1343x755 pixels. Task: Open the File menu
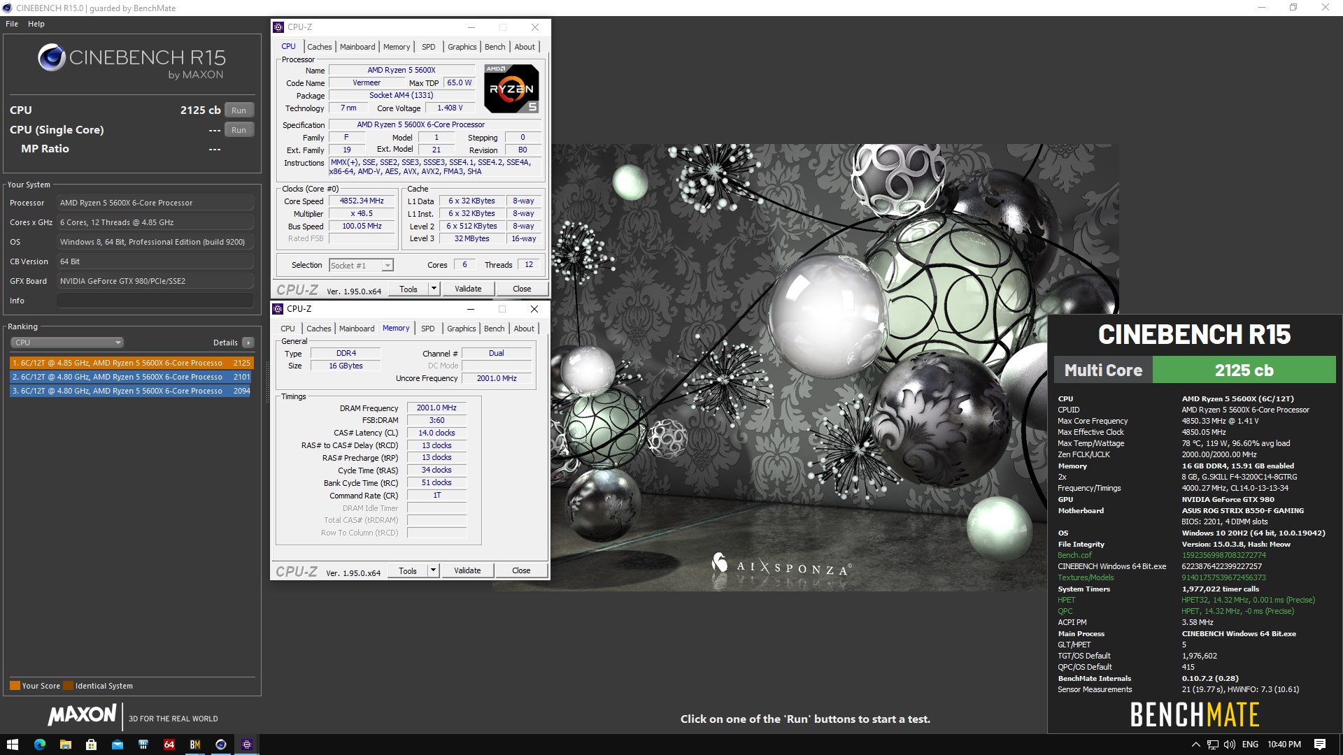click(12, 24)
